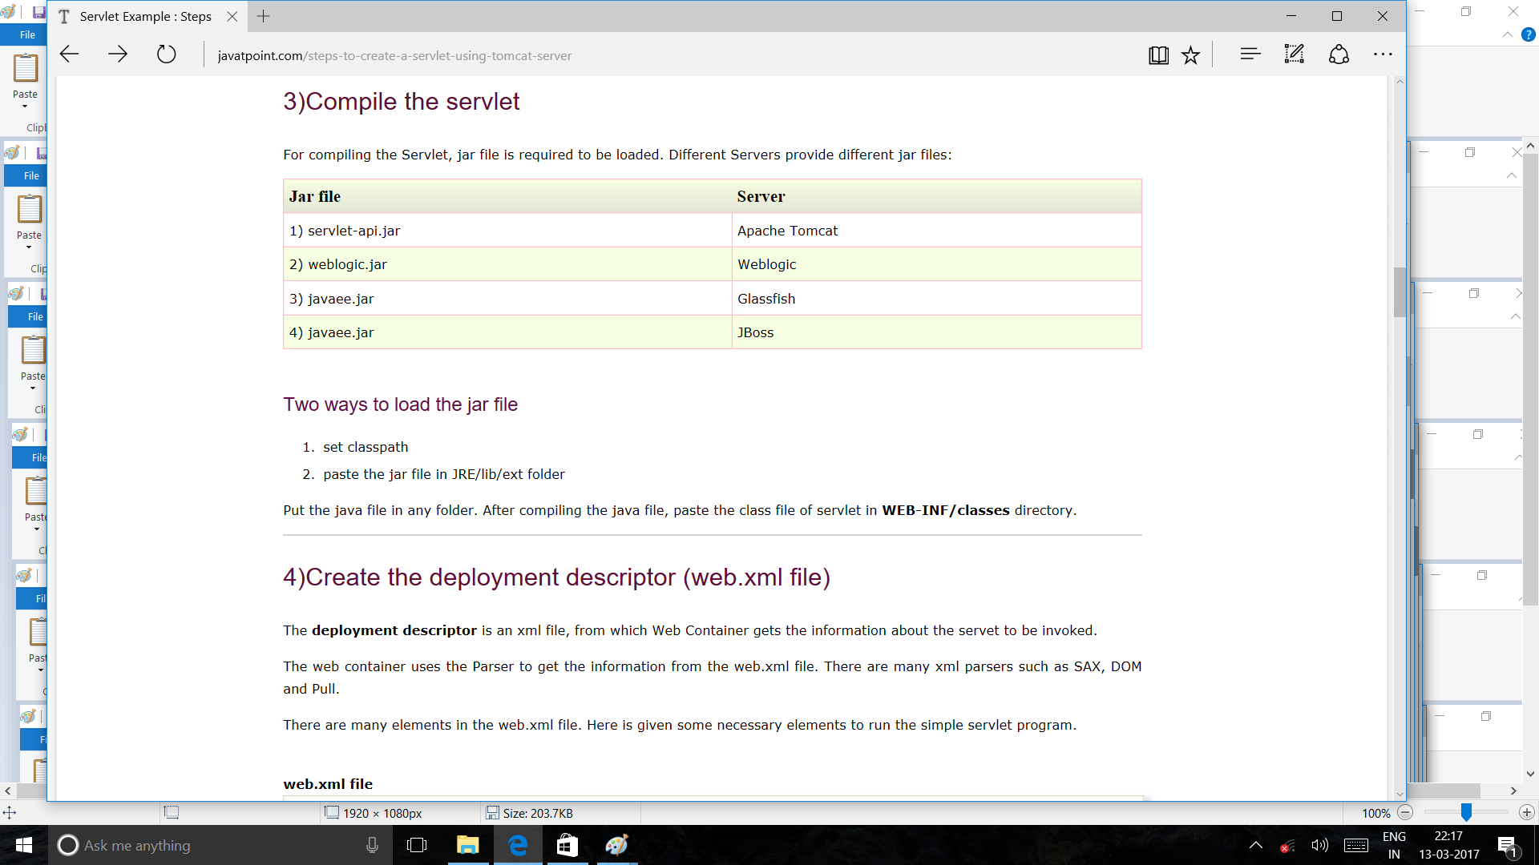1539x865 pixels.
Task: Make a Web Note pen icon
Action: 1294,54
